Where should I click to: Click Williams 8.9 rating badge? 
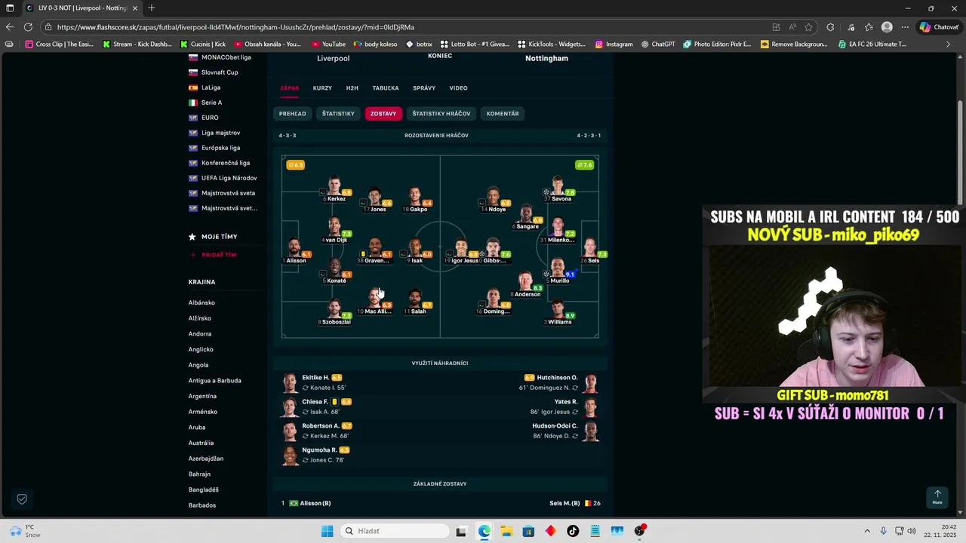click(x=571, y=316)
